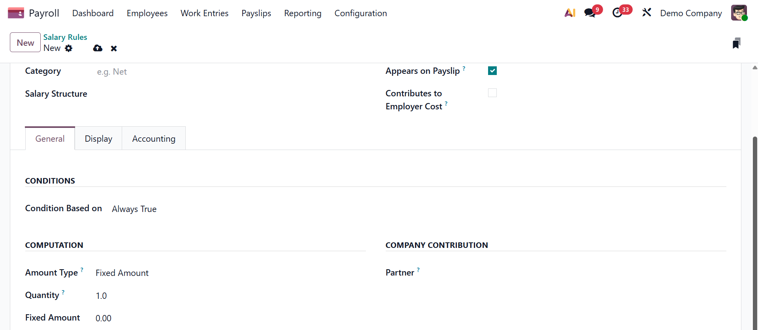The image size is (758, 330).
Task: Discard changes with the X icon
Action: (x=114, y=49)
